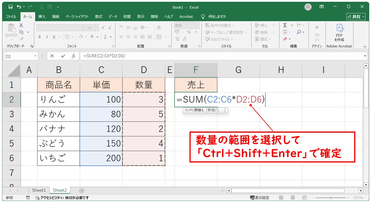Expand the formula bar with chevron

pos(365,56)
